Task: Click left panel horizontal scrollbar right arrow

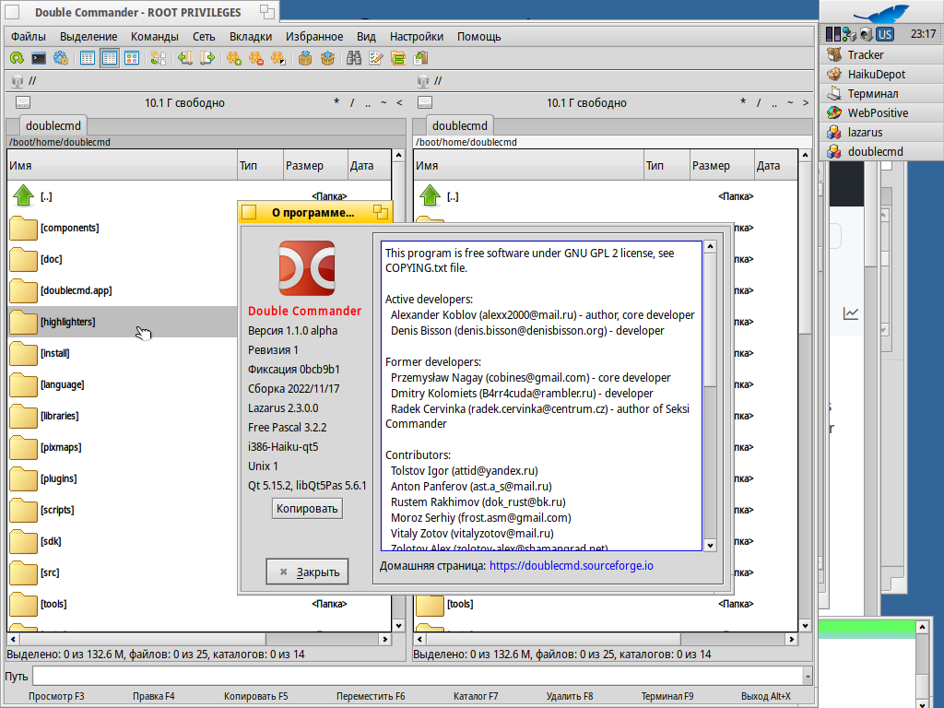Action: (385, 640)
